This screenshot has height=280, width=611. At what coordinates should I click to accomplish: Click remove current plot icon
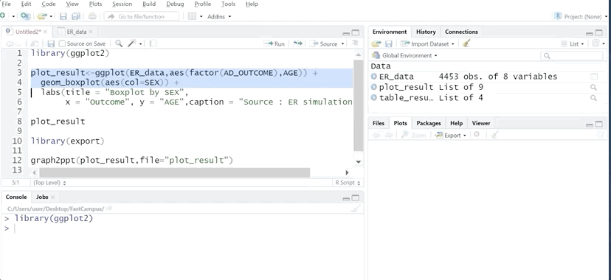[477, 135]
